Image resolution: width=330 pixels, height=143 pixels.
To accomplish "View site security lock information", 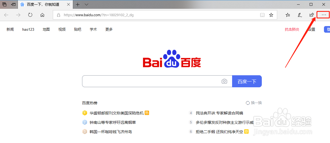I will pos(58,15).
